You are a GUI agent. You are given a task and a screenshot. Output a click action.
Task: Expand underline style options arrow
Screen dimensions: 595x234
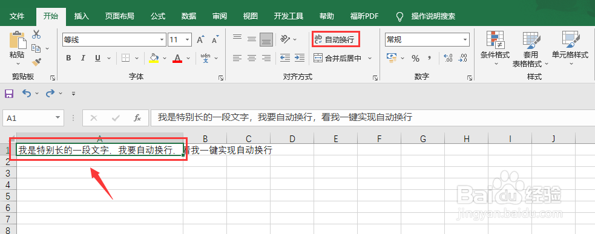click(109, 59)
